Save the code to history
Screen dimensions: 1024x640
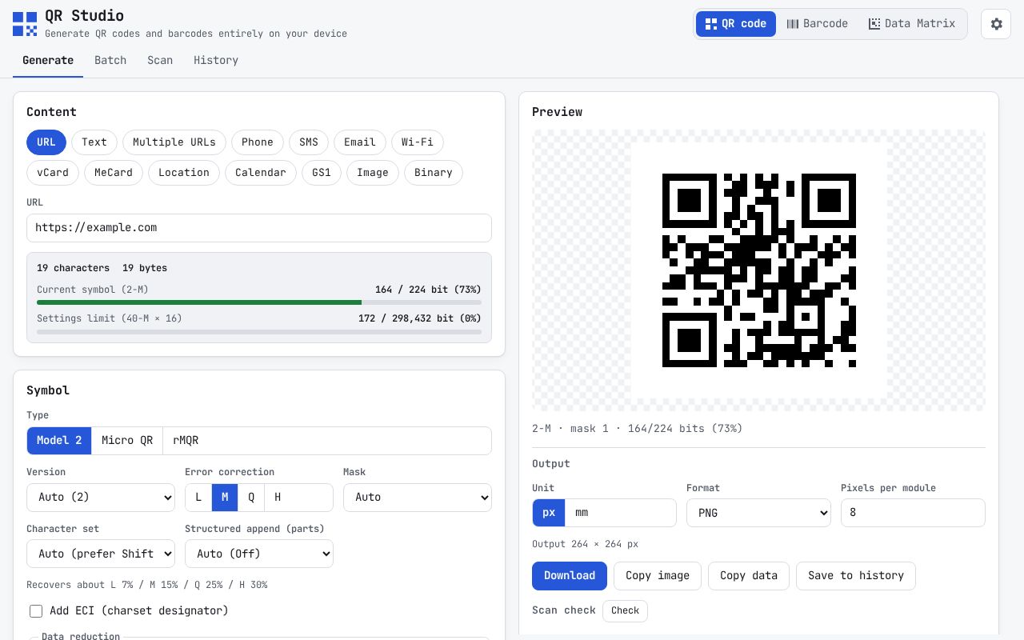pos(856,576)
